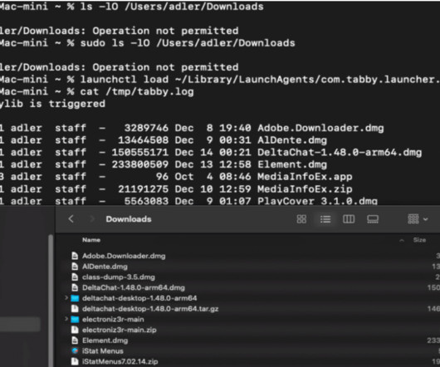The width and height of the screenshot is (440, 367).
Task: Select the iStat Menus app icon
Action: (x=75, y=350)
